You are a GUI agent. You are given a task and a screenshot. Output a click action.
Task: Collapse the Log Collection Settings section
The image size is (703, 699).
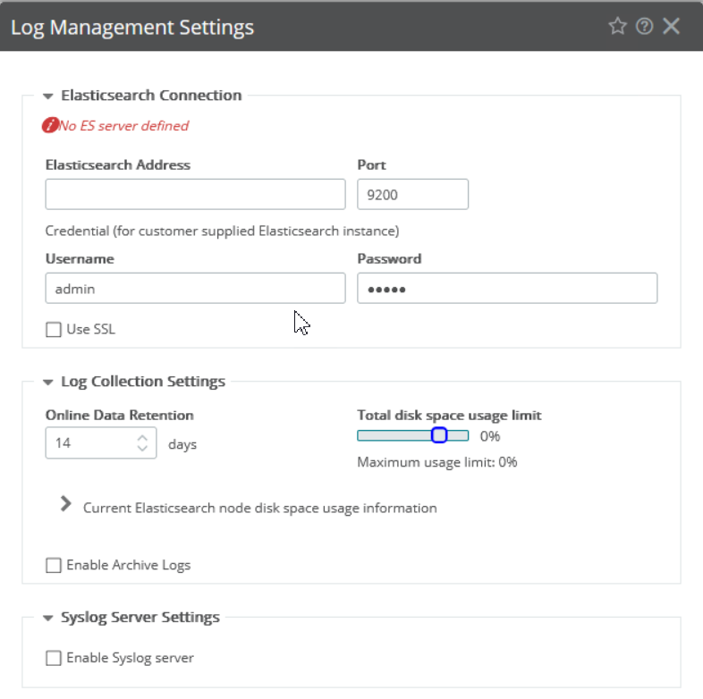pos(48,382)
